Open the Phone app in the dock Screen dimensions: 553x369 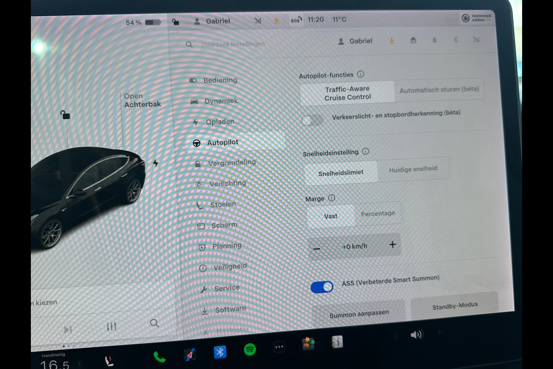pos(159,356)
